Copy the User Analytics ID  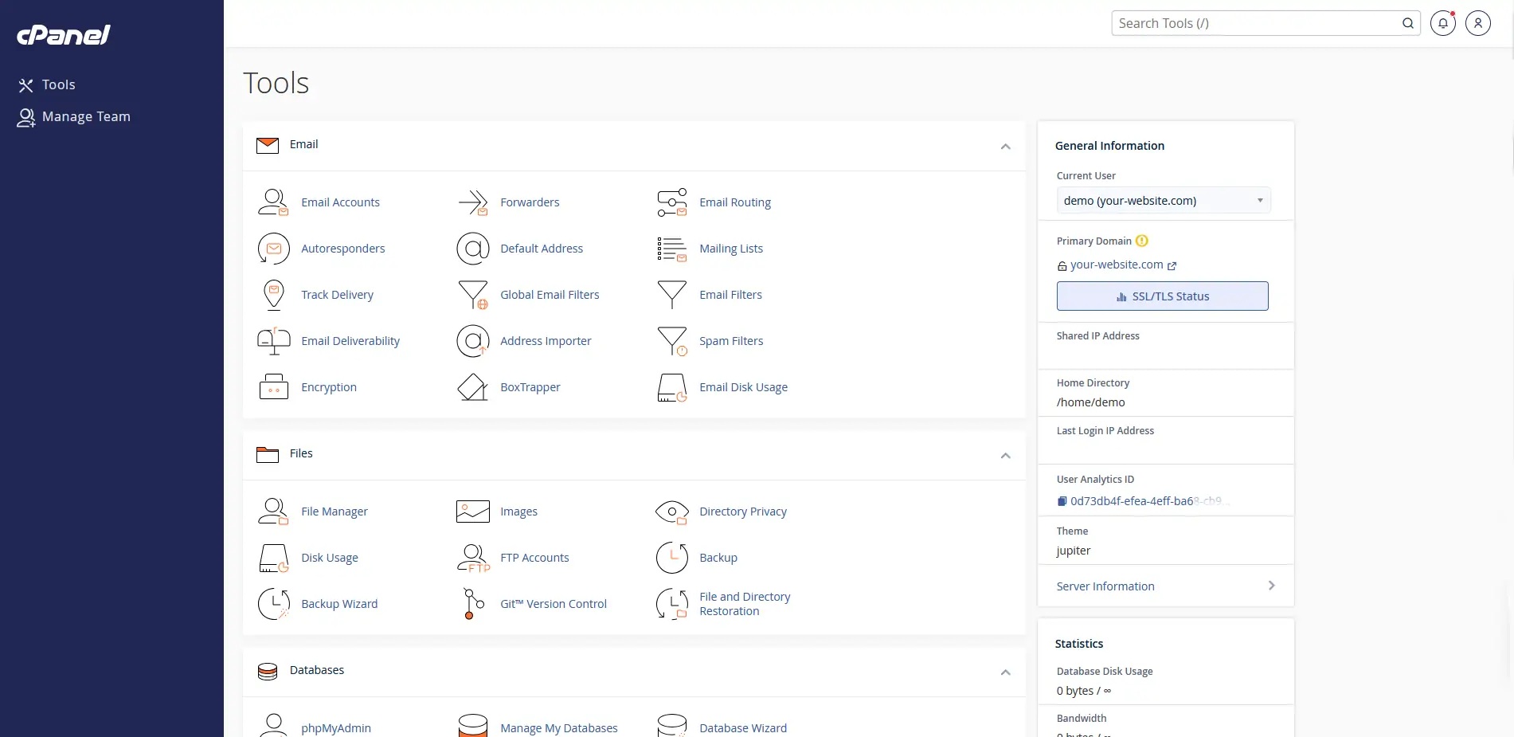1062,501
